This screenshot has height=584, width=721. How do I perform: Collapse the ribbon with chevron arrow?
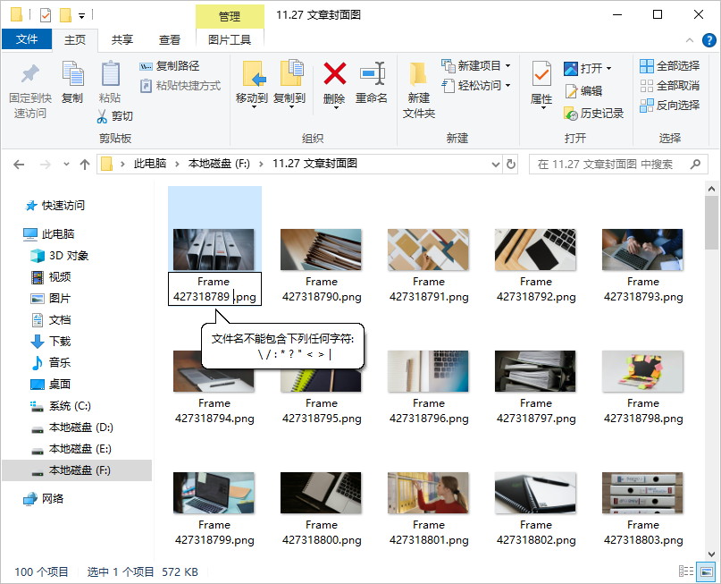[x=690, y=40]
